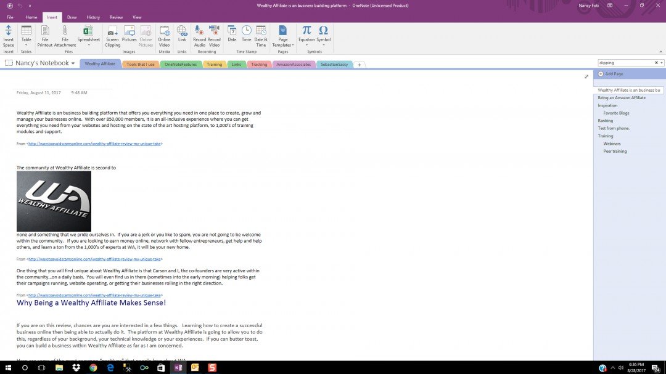The image size is (666, 374).
Task: Click the Back arrow in the title bar
Action: click(x=10, y=6)
